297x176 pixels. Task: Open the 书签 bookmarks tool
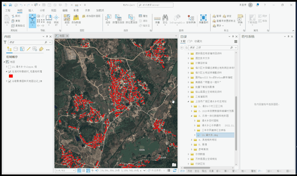pyautogui.click(x=49, y=19)
